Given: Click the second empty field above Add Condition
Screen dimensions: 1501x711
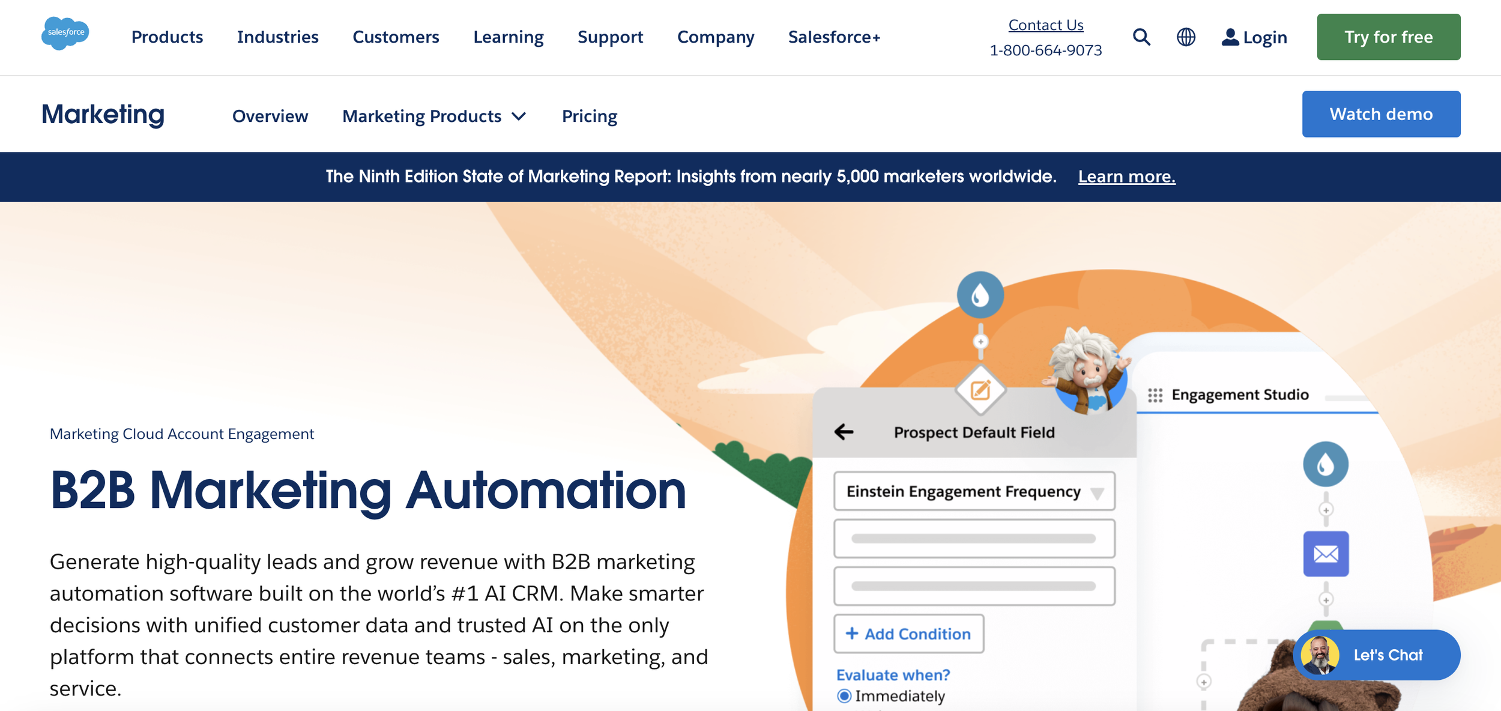Looking at the screenshot, I should click(974, 586).
